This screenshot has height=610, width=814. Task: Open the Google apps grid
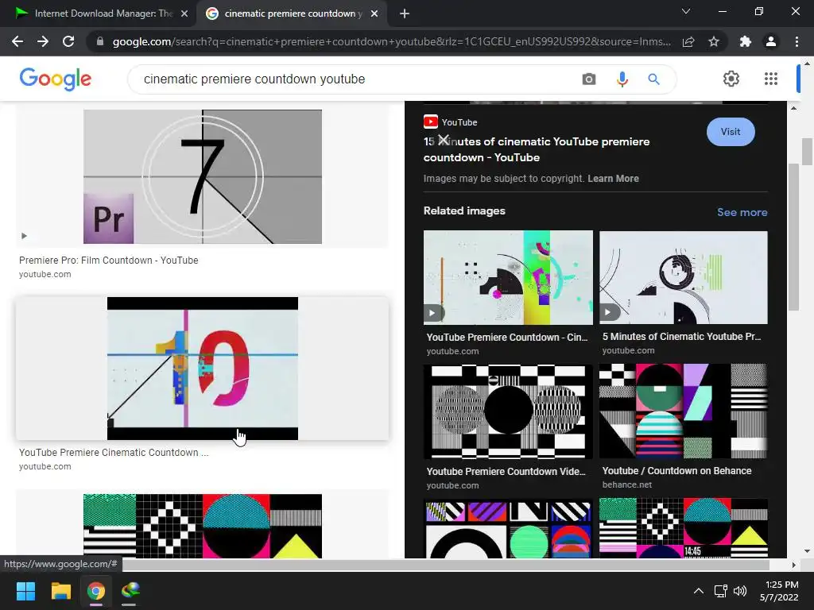click(771, 79)
